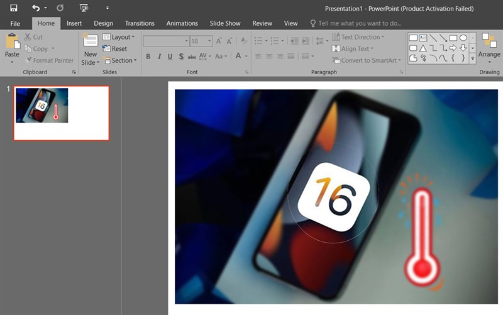Open Customize Quick Access Toolbar dropdown
The height and width of the screenshot is (315, 503).
coord(107,8)
